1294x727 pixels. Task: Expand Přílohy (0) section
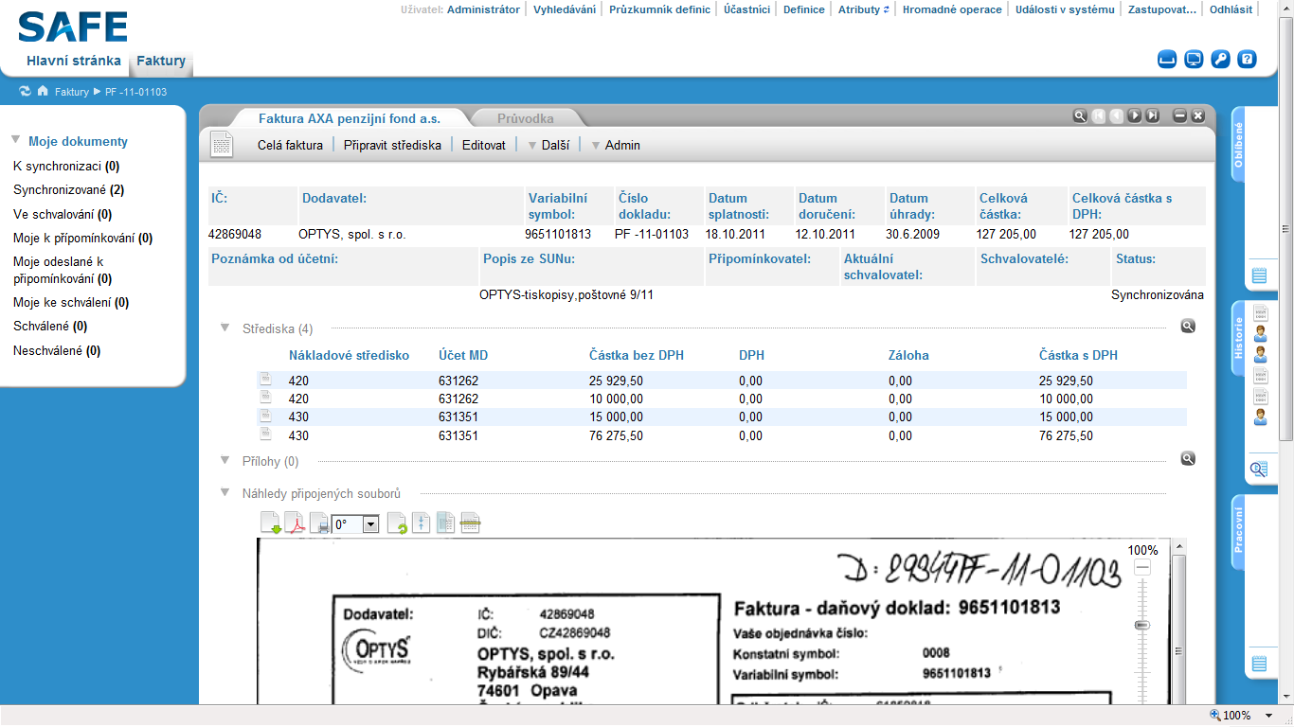(x=225, y=460)
